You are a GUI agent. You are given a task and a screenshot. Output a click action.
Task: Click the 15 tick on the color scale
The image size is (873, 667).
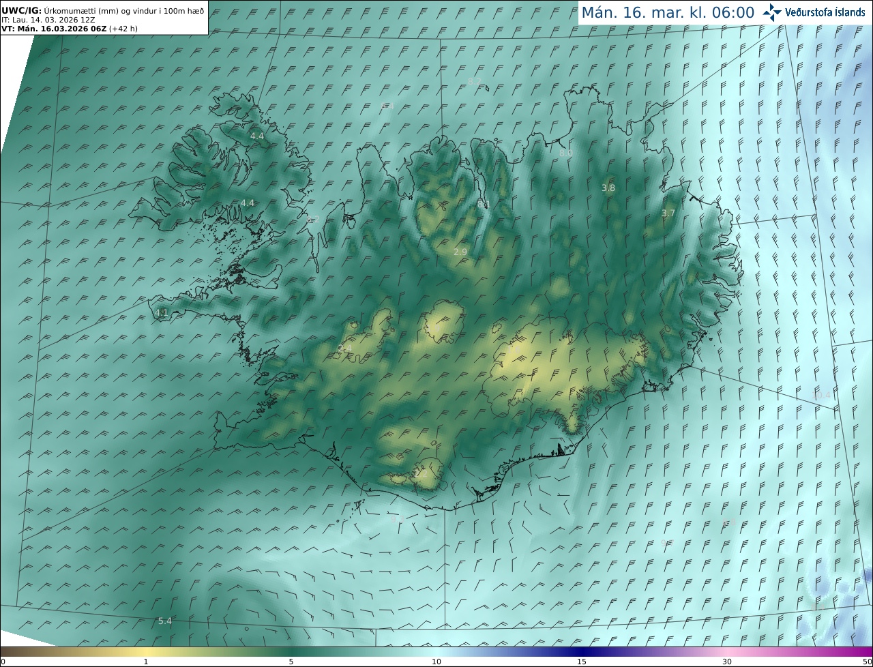(x=582, y=662)
